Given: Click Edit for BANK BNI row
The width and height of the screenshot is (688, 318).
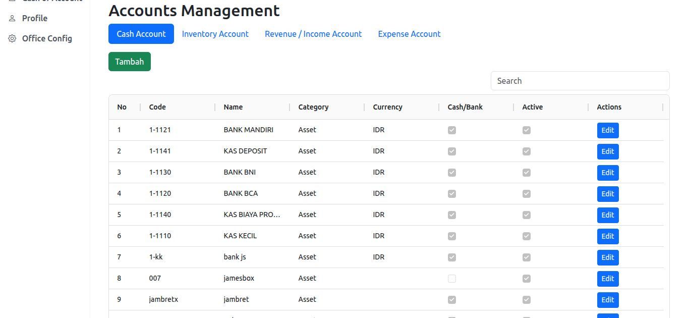Looking at the screenshot, I should click(x=608, y=173).
